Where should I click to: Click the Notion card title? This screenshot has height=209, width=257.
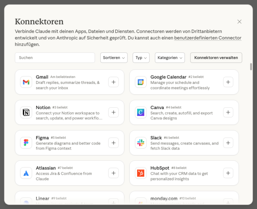tap(43, 107)
